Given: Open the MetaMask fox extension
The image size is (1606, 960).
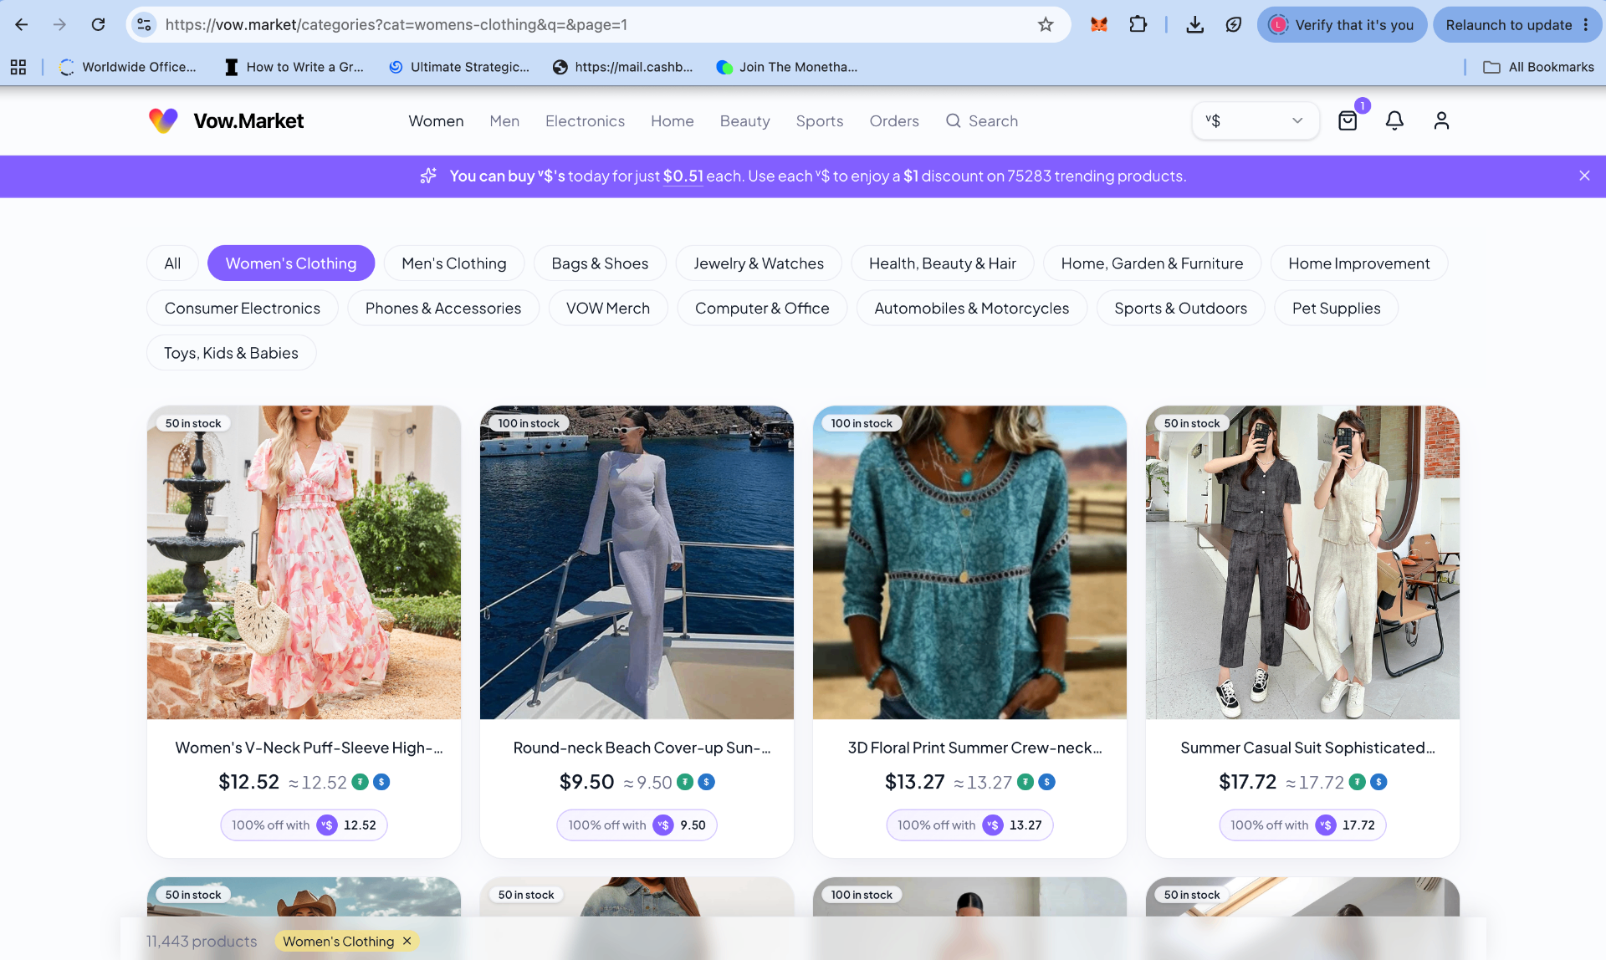Looking at the screenshot, I should click(1099, 25).
